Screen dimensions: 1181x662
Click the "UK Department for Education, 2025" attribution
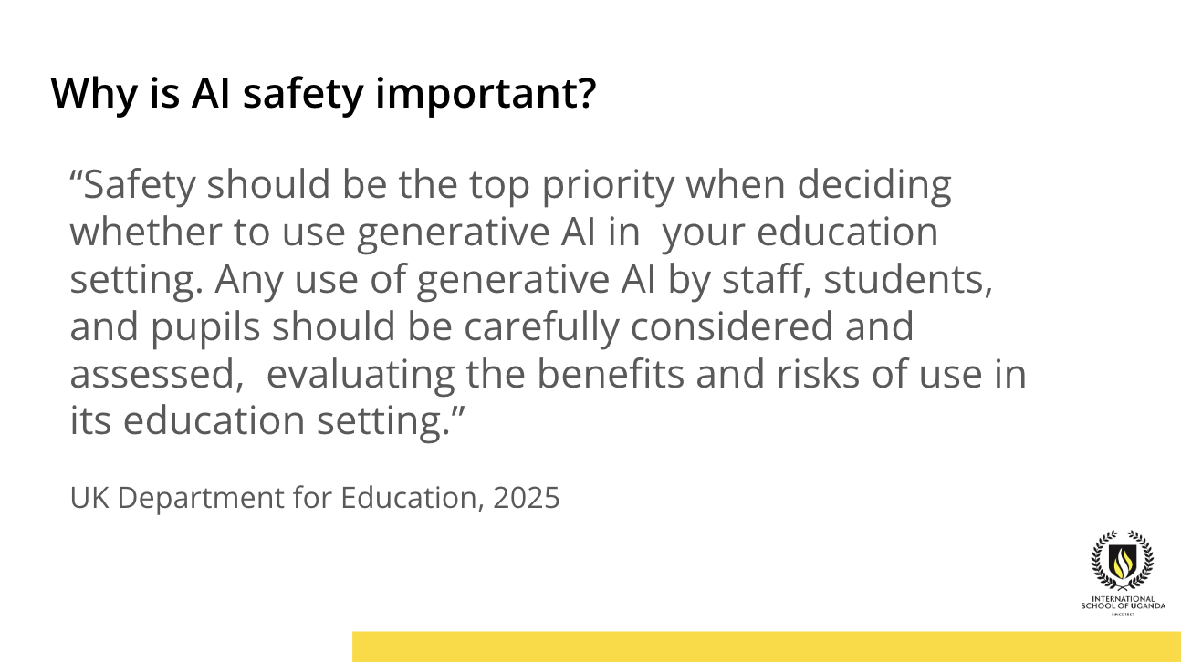[x=314, y=498]
